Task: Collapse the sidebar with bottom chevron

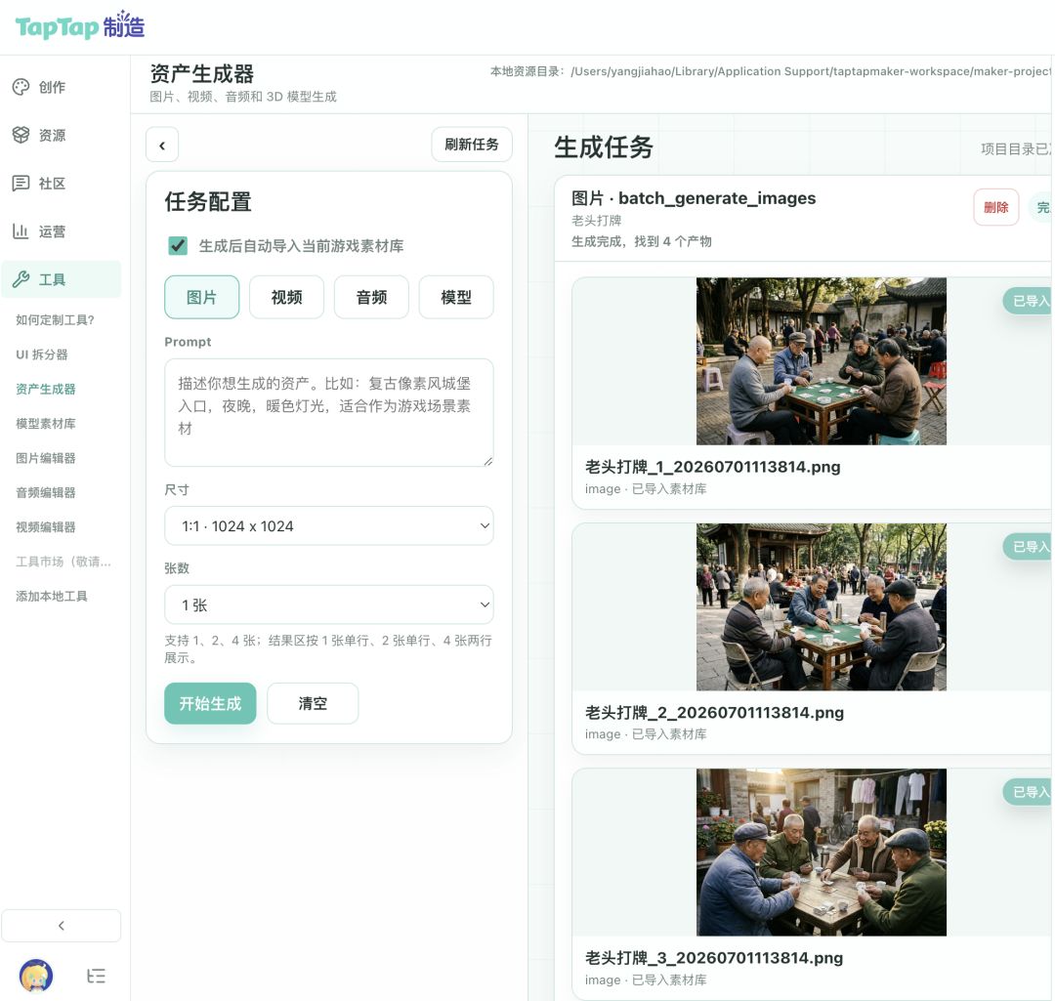Action: 62,926
